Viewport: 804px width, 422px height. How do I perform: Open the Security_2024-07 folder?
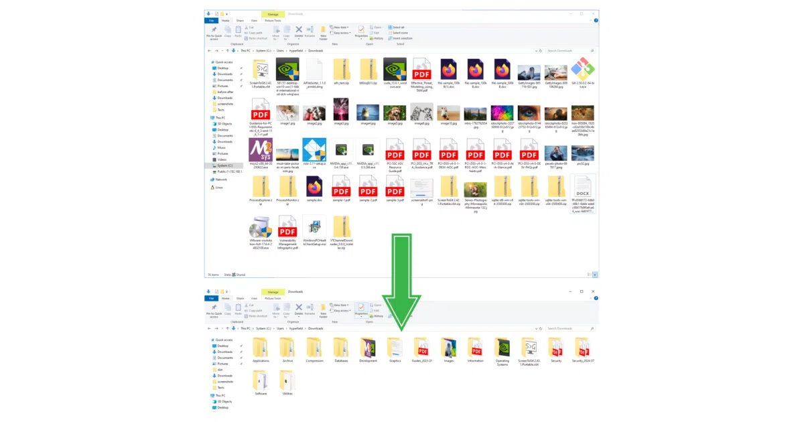pos(583,350)
